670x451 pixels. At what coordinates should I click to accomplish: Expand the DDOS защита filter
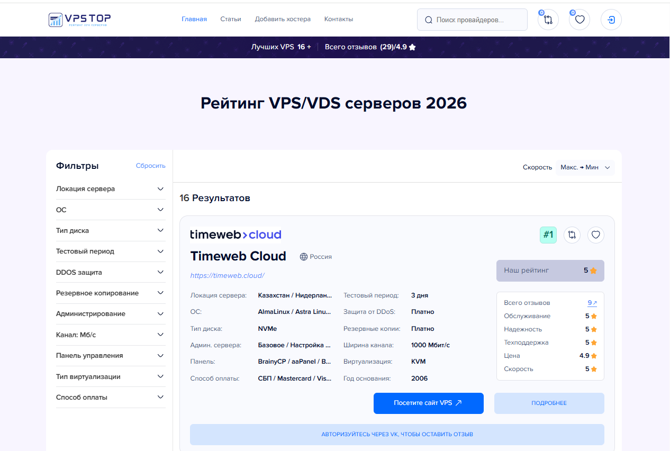point(111,272)
